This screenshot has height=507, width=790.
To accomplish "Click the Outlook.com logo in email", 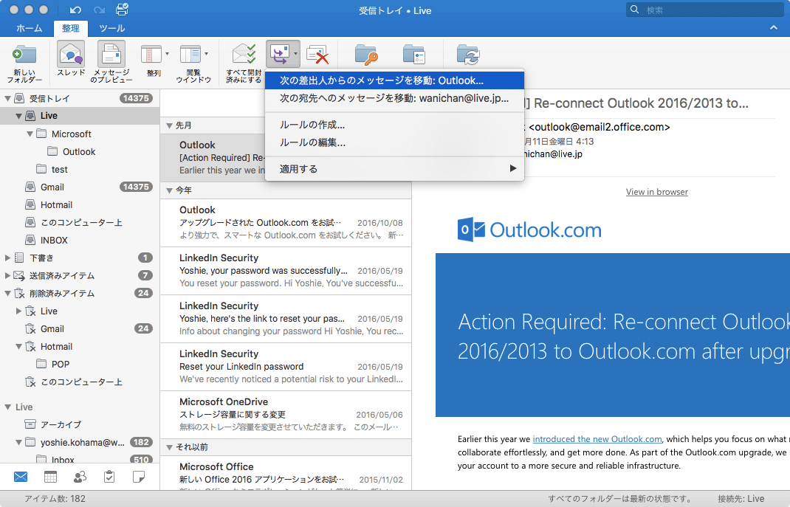I will pyautogui.click(x=529, y=230).
